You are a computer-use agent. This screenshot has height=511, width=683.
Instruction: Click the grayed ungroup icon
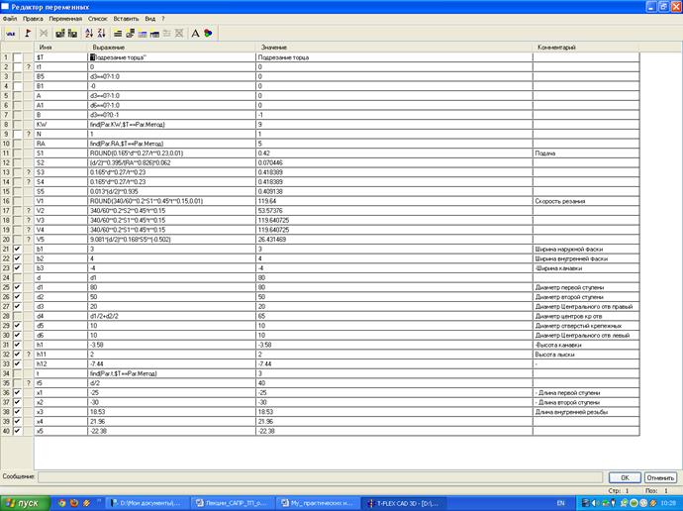coord(179,33)
